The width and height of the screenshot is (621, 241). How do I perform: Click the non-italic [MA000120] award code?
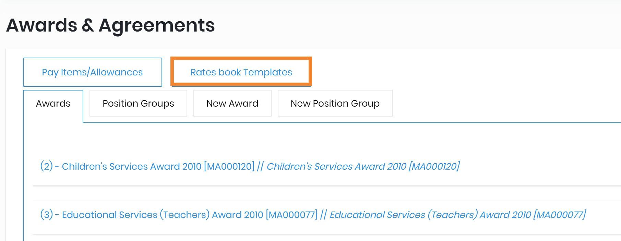[229, 167]
